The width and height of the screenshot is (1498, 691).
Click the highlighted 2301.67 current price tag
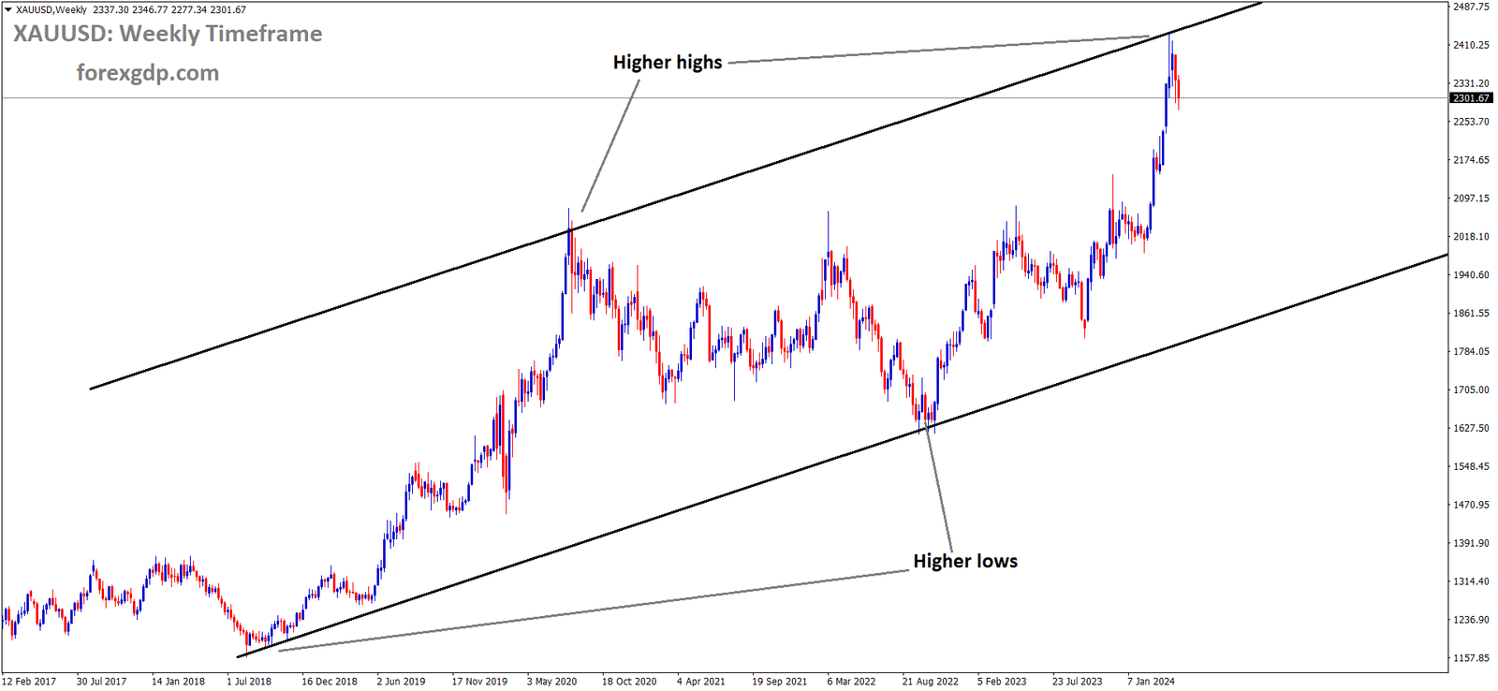click(1471, 97)
